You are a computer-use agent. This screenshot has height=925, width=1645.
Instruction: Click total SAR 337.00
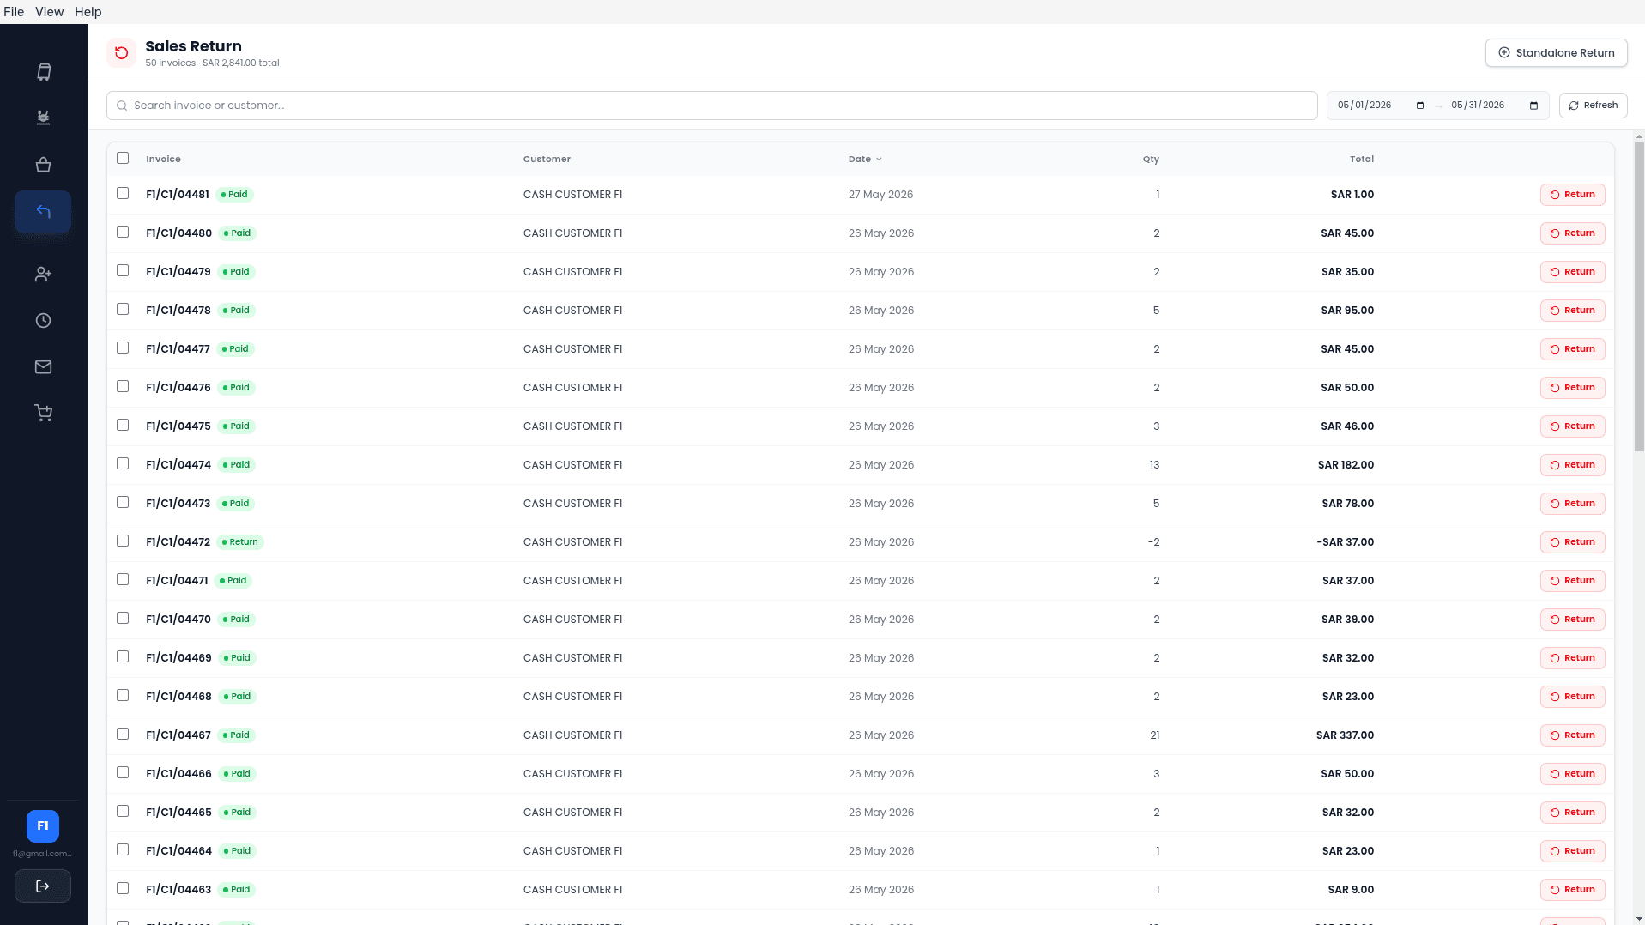click(1345, 735)
